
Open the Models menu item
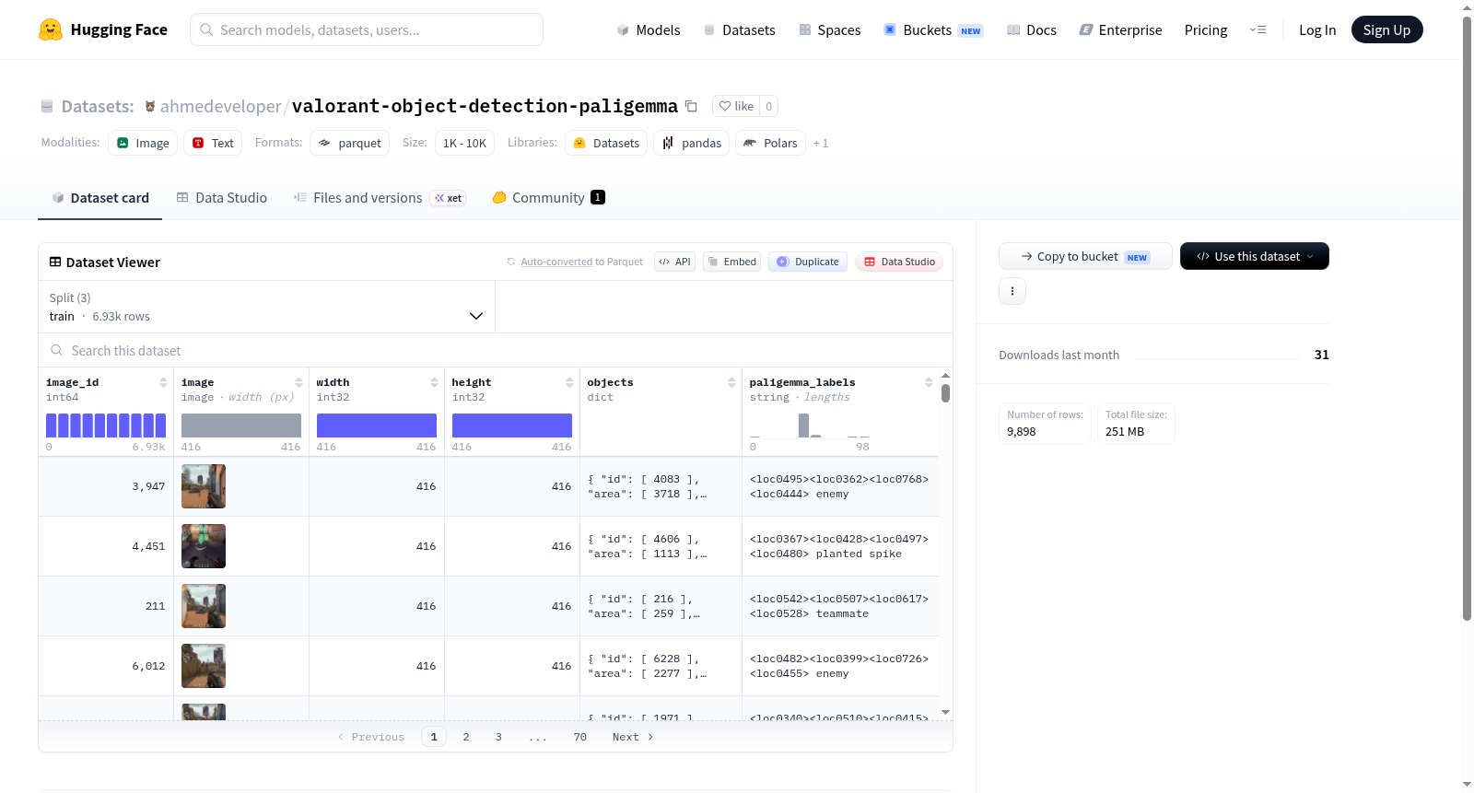(x=649, y=30)
